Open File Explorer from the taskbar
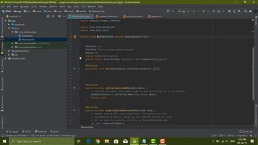Viewport: 258px width, 145px height. (107, 141)
